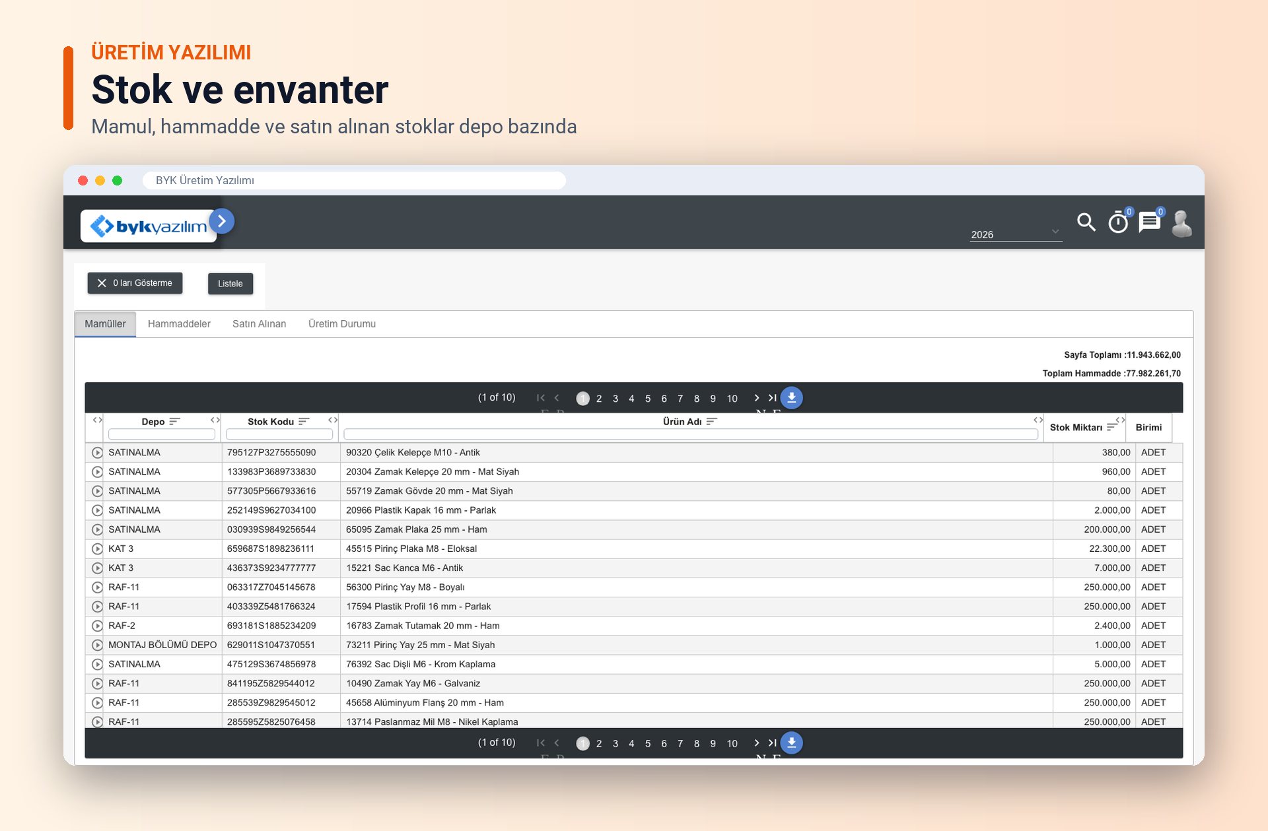Expand row 475129S3674856978 details
1268x831 pixels.
97,664
